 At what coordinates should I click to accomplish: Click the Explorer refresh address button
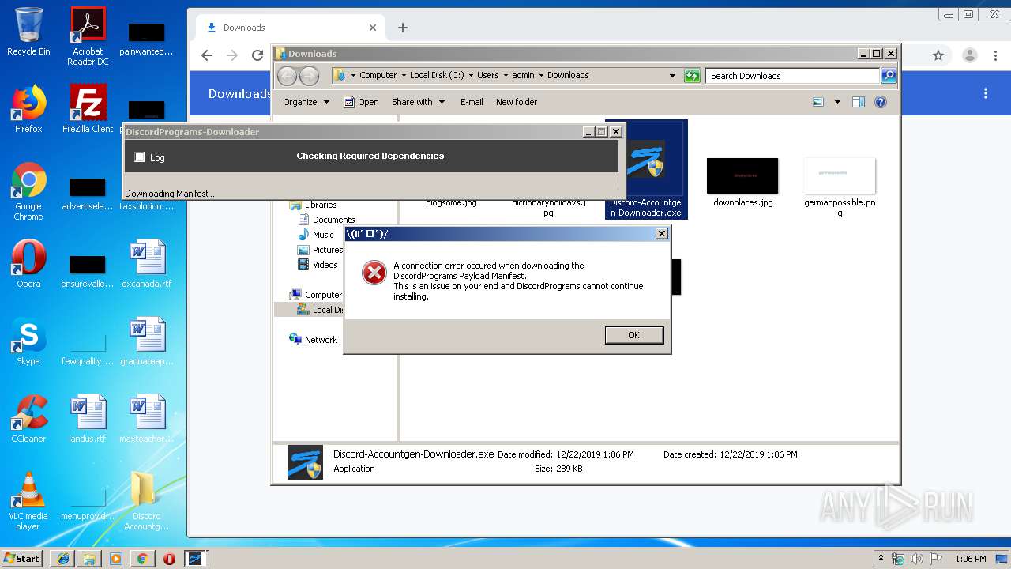click(692, 76)
